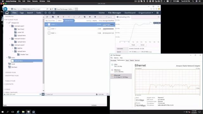This screenshot has height=114, width=203.
Task: Click the plus icon beside storage used
Action: point(40,94)
